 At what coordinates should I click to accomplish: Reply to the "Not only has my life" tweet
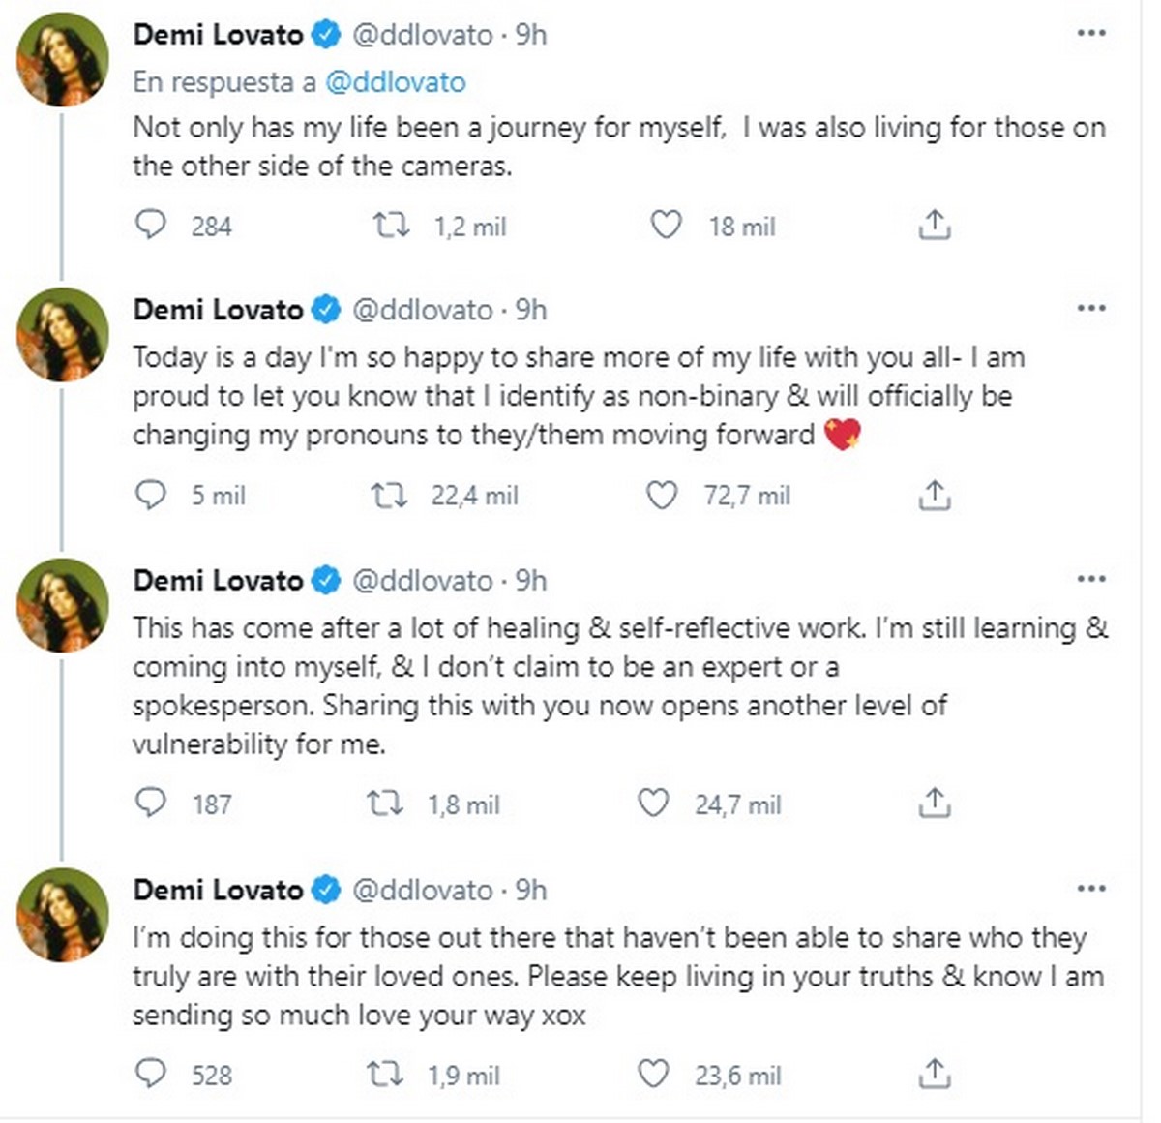pyautogui.click(x=150, y=226)
